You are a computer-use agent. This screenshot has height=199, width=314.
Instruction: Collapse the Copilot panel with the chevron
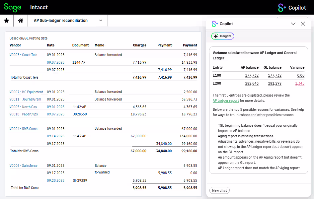293,24
